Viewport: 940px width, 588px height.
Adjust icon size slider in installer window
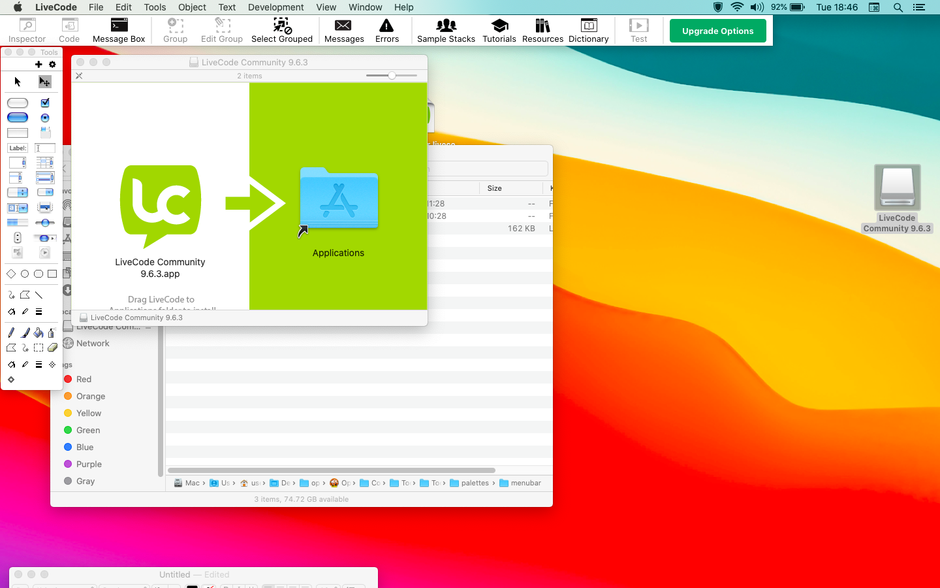pos(392,76)
